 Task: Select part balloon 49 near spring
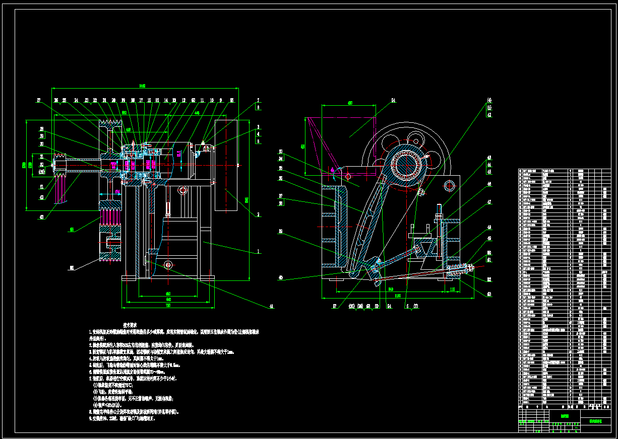pos(488,238)
